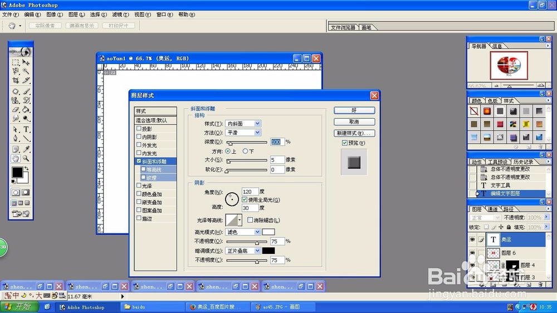Screen dimensions: 557x313
Task: Open the Layers panel flyout menu arrow
Action: tap(548, 208)
